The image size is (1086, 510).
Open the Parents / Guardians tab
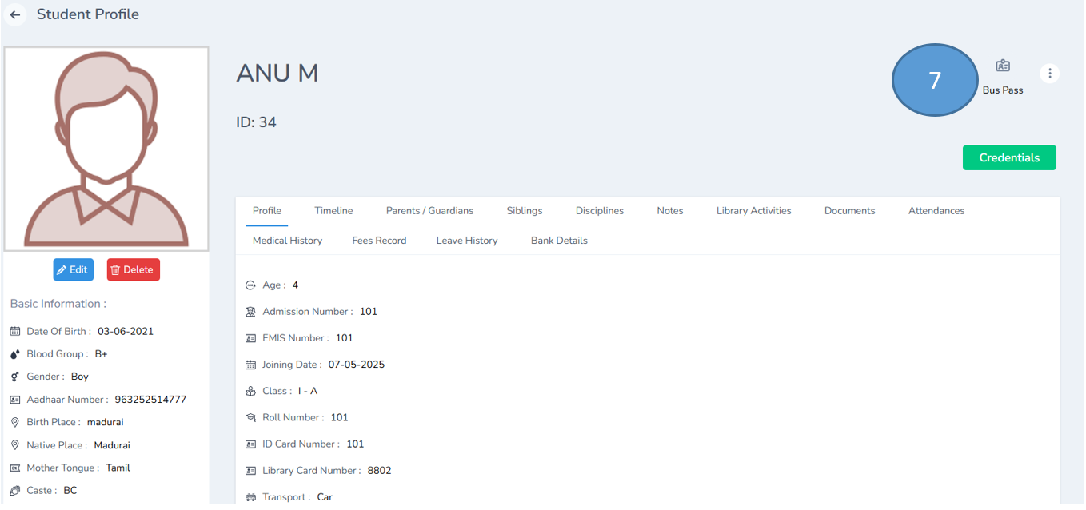429,210
